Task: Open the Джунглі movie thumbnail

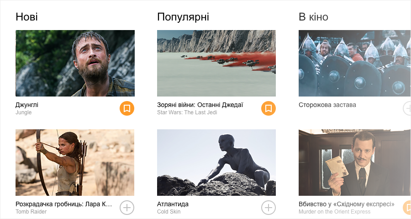Action: tap(75, 63)
